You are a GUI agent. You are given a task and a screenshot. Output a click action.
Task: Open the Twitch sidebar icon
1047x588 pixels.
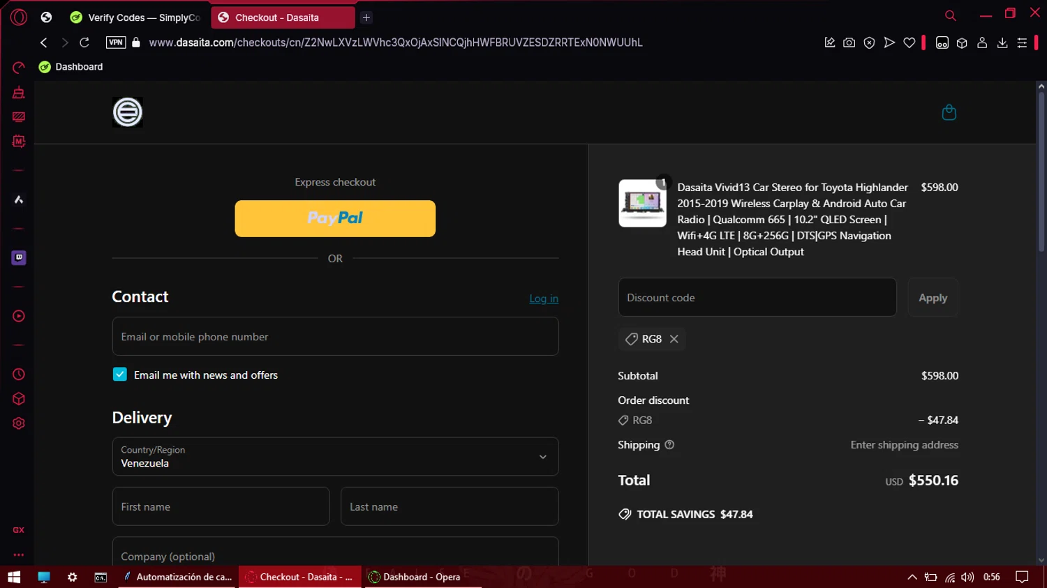click(x=19, y=257)
